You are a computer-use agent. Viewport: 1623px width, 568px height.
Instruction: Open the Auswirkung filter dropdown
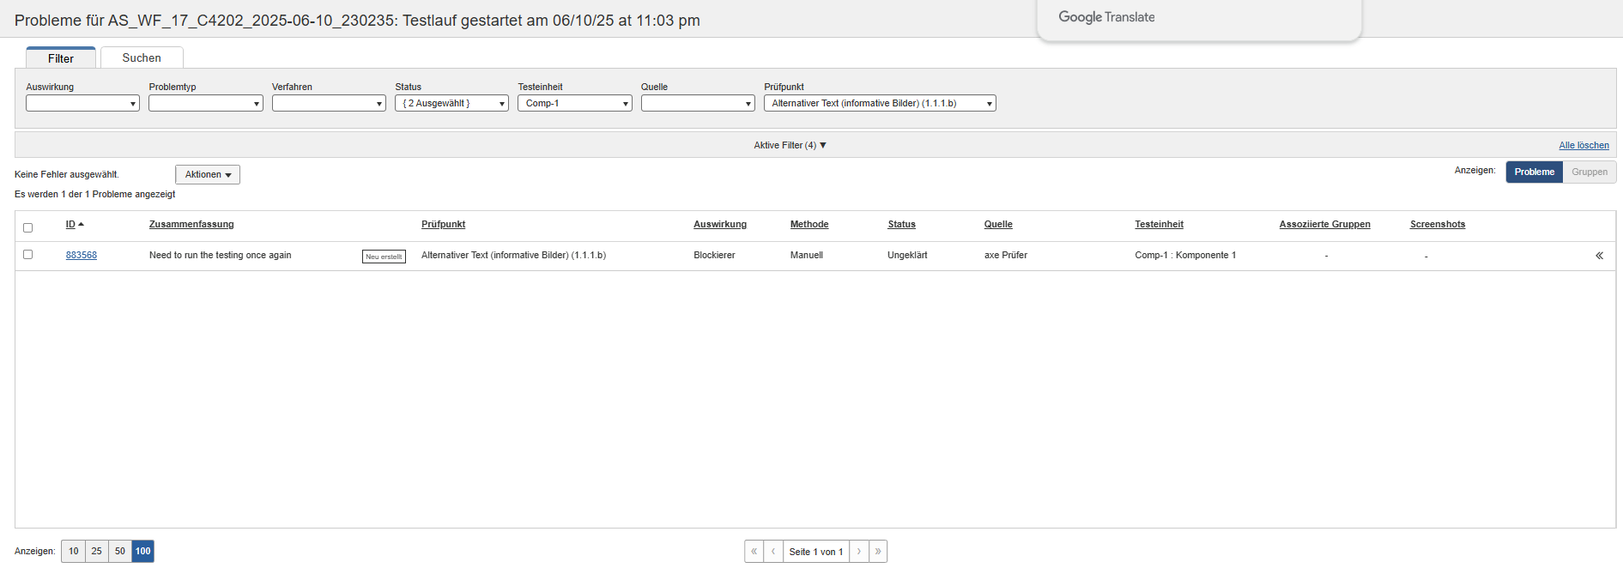(x=82, y=104)
